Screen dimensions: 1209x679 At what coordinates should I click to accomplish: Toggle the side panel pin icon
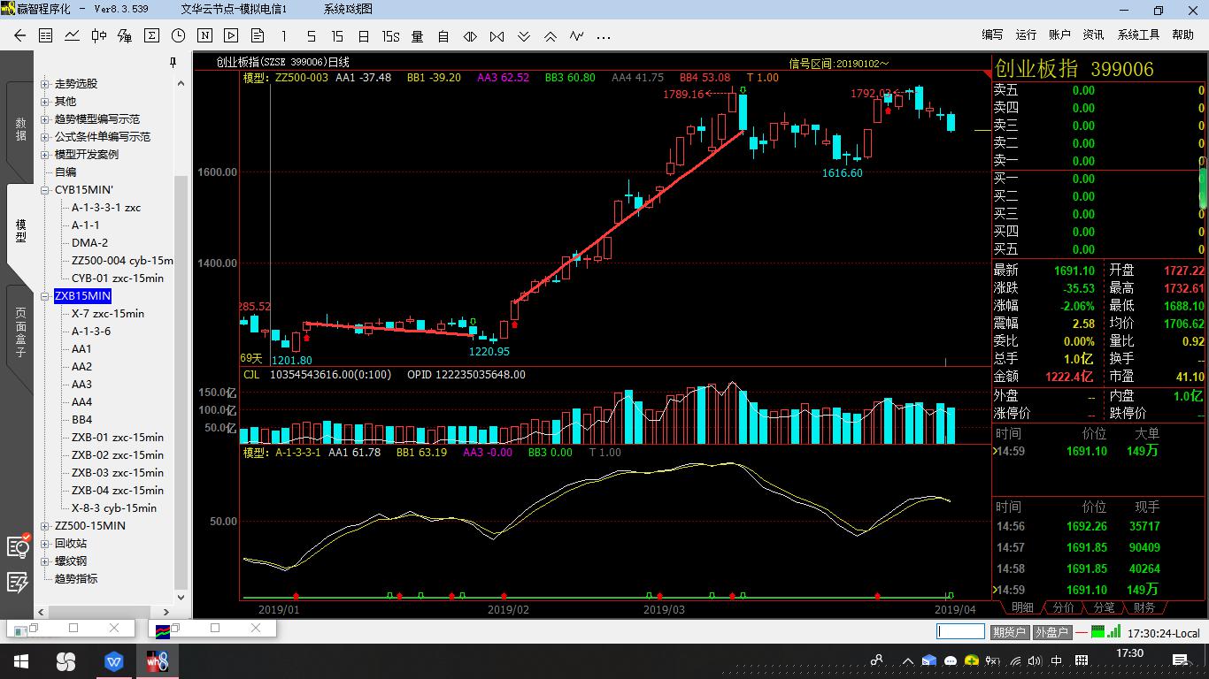(173, 62)
